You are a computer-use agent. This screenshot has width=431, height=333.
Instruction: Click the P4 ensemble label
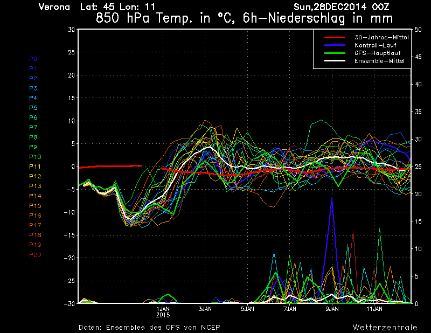pos(33,98)
